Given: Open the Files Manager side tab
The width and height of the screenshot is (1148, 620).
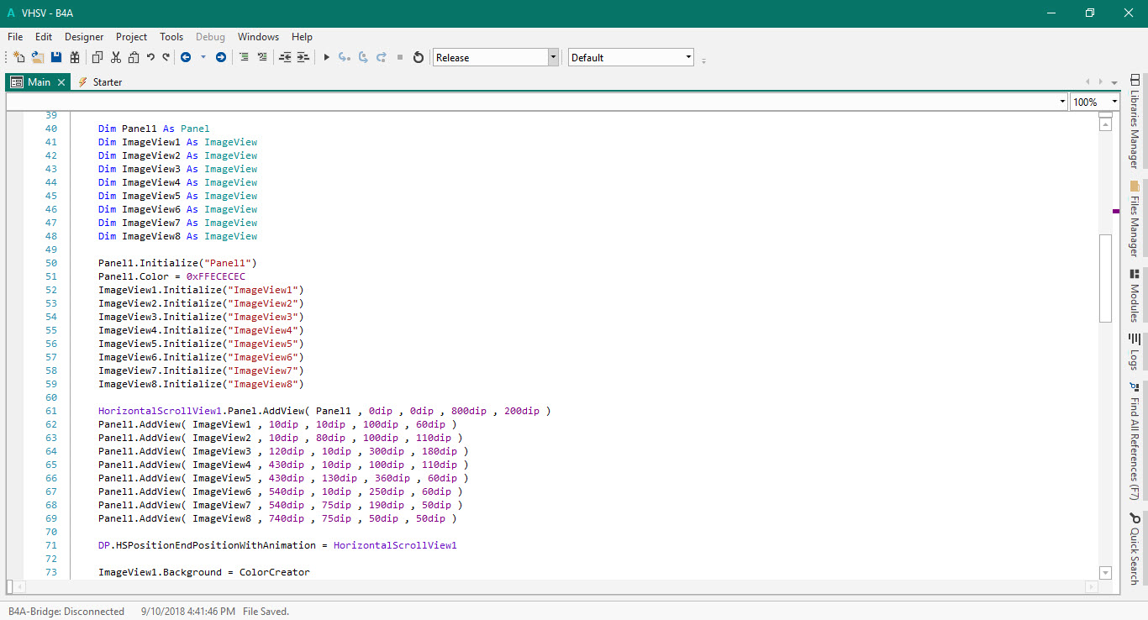Looking at the screenshot, I should tap(1134, 218).
